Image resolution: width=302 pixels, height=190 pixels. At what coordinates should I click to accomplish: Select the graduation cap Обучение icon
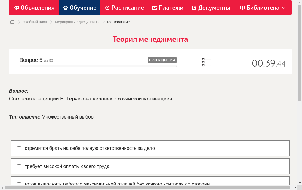point(66,8)
